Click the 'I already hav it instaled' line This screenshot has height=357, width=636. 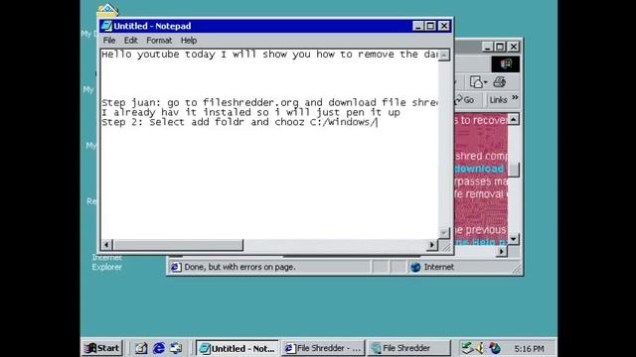pos(250,112)
